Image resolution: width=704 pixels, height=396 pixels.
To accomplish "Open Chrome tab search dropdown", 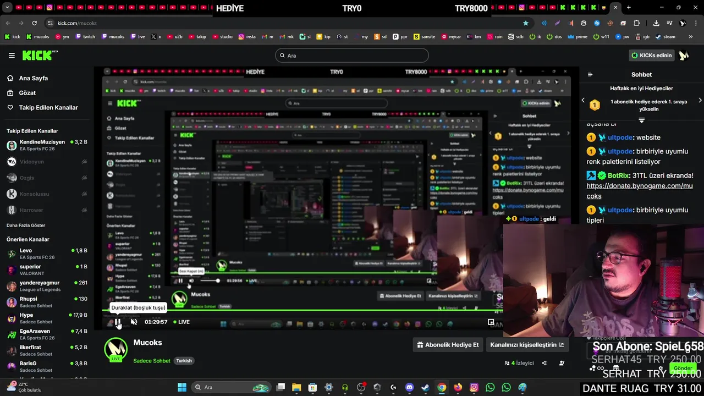I will (7, 8).
